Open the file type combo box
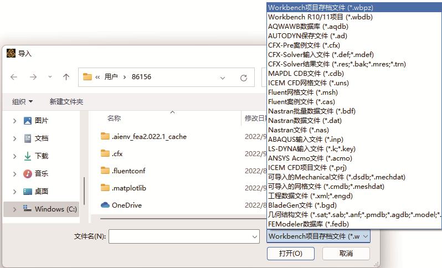The image size is (442, 268). tap(318, 236)
